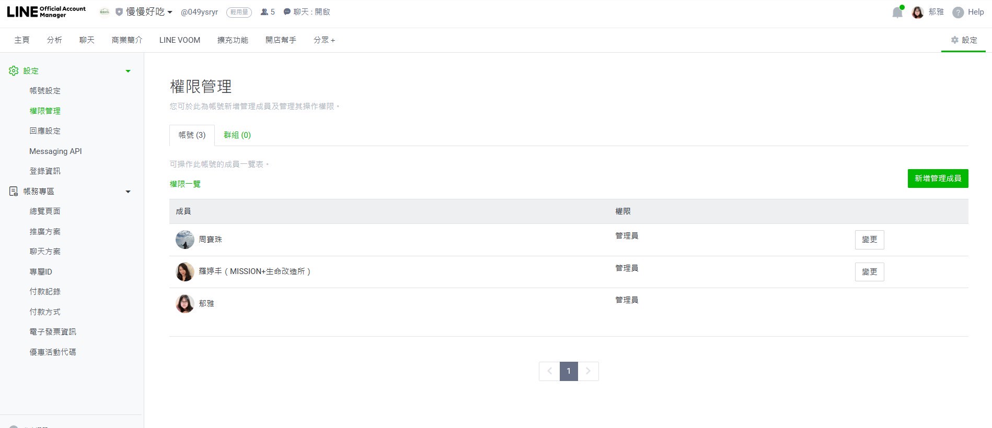Open the LINE VOOM menu item
Image resolution: width=992 pixels, height=428 pixels.
180,40
